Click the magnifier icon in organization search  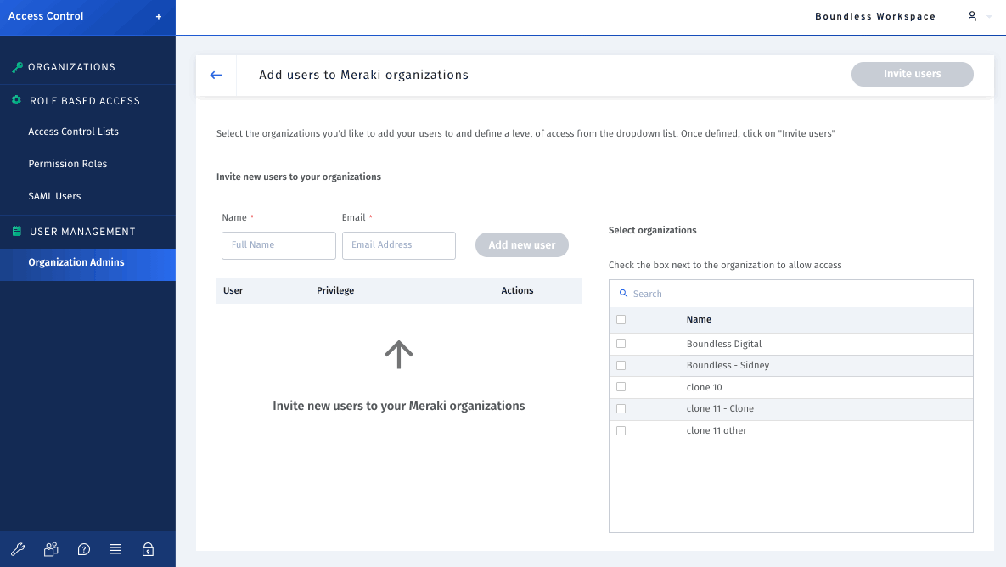coord(623,293)
